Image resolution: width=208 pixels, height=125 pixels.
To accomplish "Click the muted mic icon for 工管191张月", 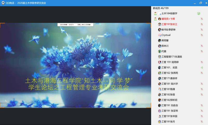I will pyautogui.click(x=202, y=122).
